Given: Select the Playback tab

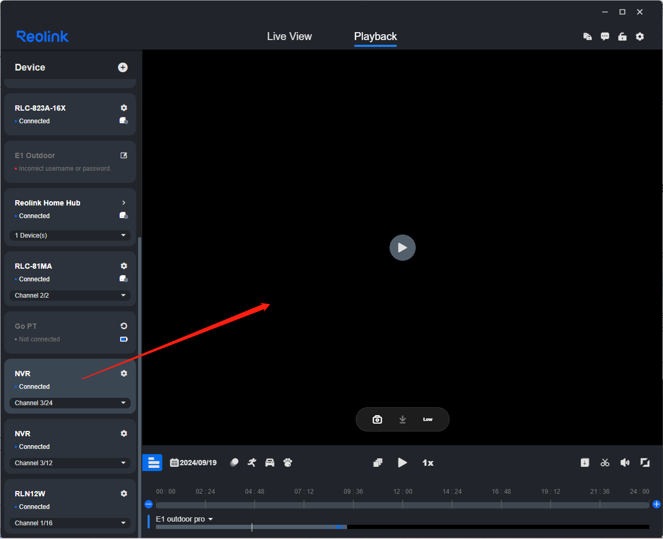Looking at the screenshot, I should click(x=375, y=36).
